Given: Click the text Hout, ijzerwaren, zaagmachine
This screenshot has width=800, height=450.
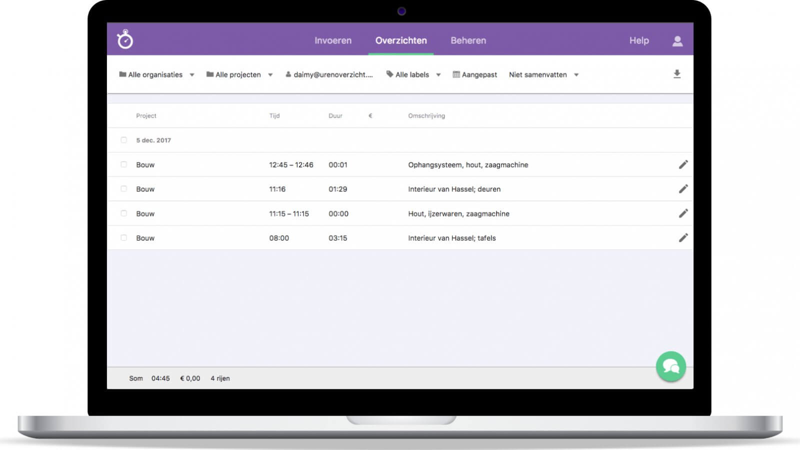Looking at the screenshot, I should (458, 213).
